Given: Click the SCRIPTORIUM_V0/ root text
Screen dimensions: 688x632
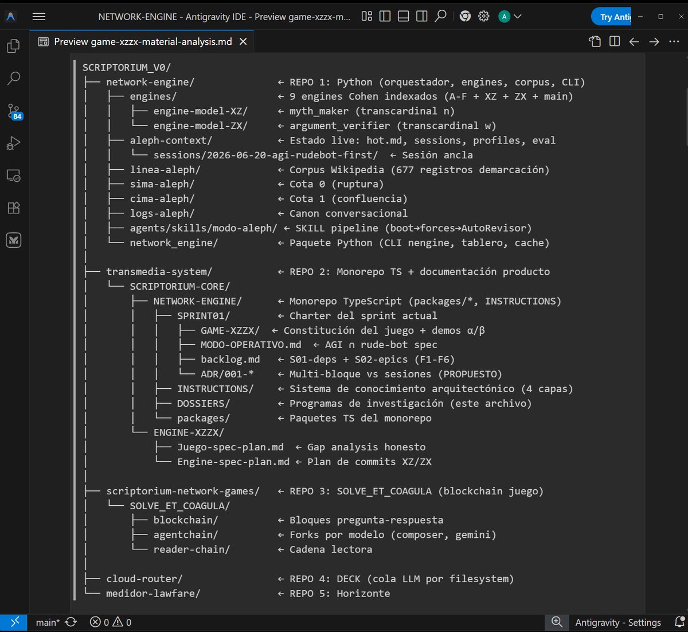Looking at the screenshot, I should click(127, 67).
